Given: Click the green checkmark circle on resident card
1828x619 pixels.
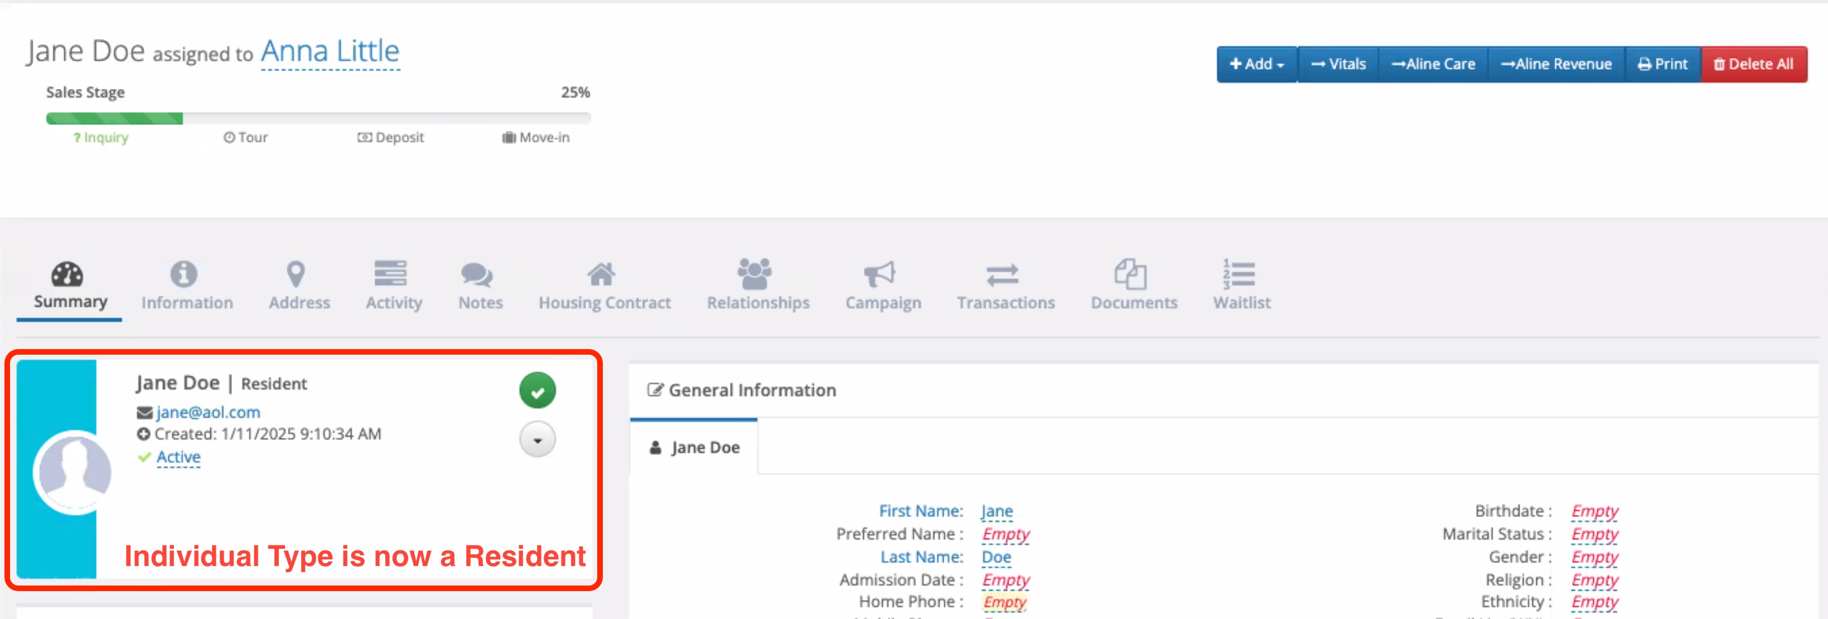Looking at the screenshot, I should tap(537, 391).
